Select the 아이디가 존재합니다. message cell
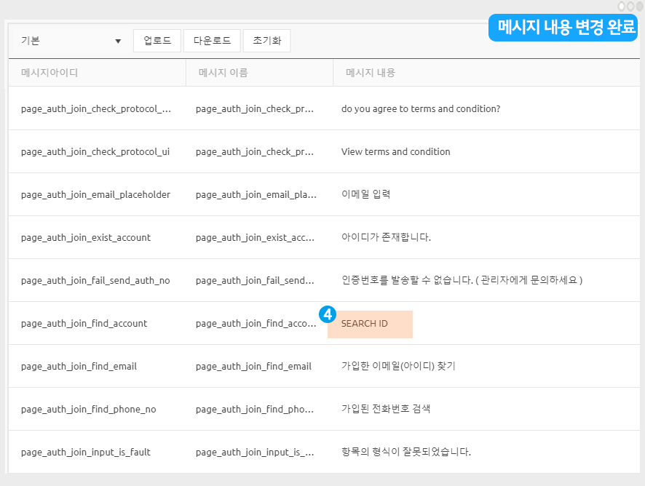 386,238
